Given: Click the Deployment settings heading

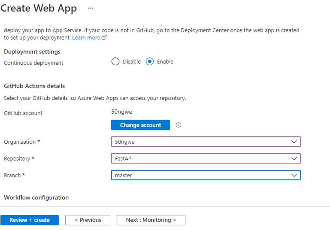Looking at the screenshot, I should [x=32, y=52].
